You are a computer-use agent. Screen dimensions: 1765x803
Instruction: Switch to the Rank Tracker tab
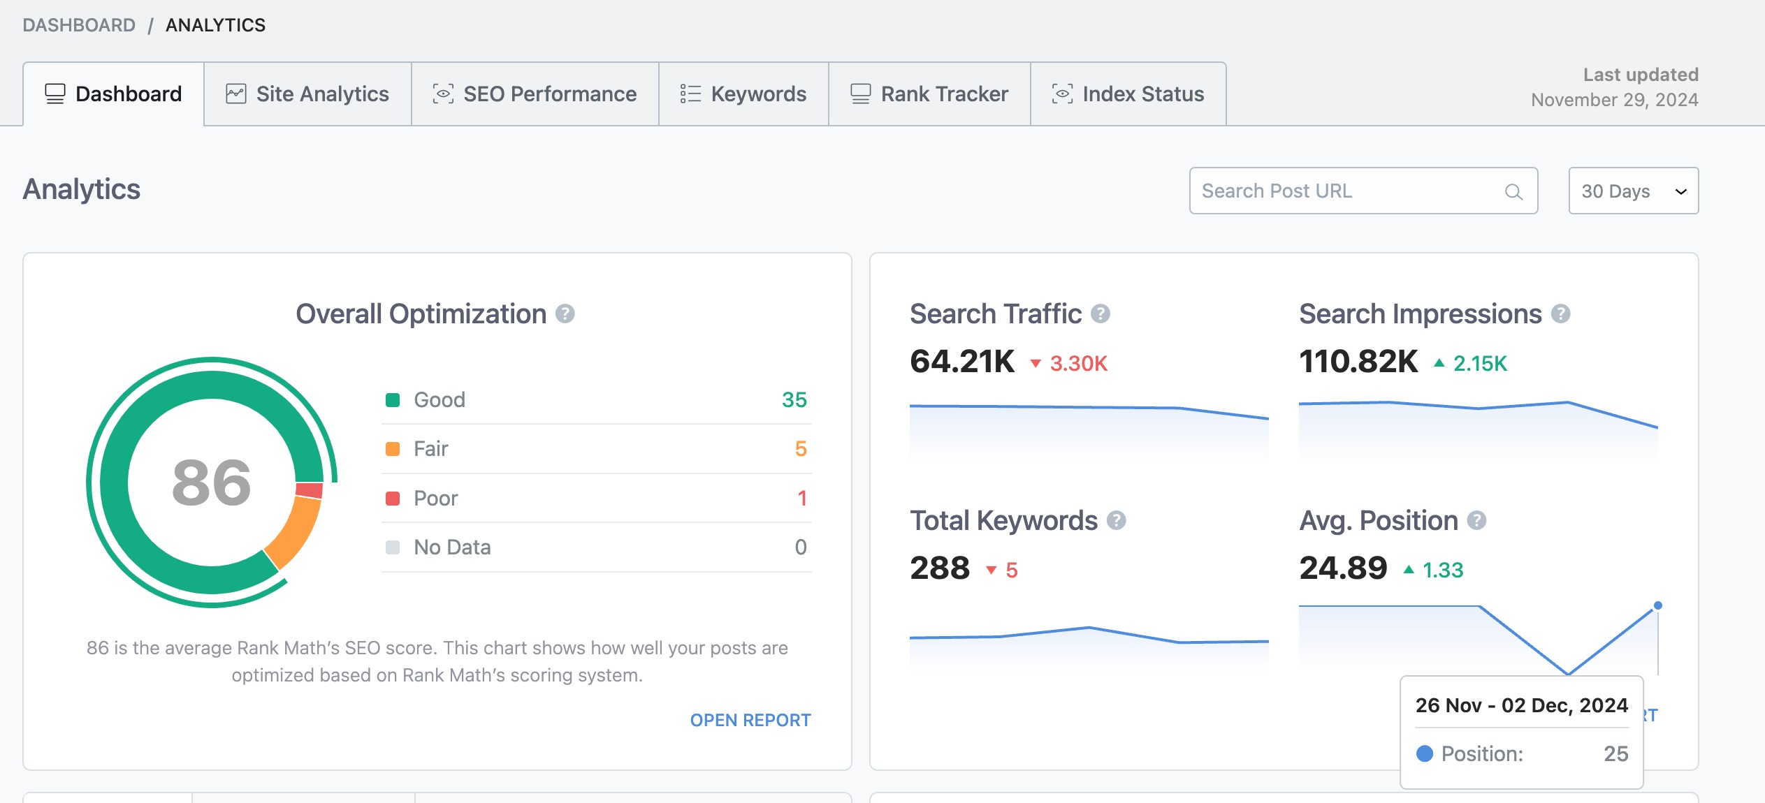943,94
